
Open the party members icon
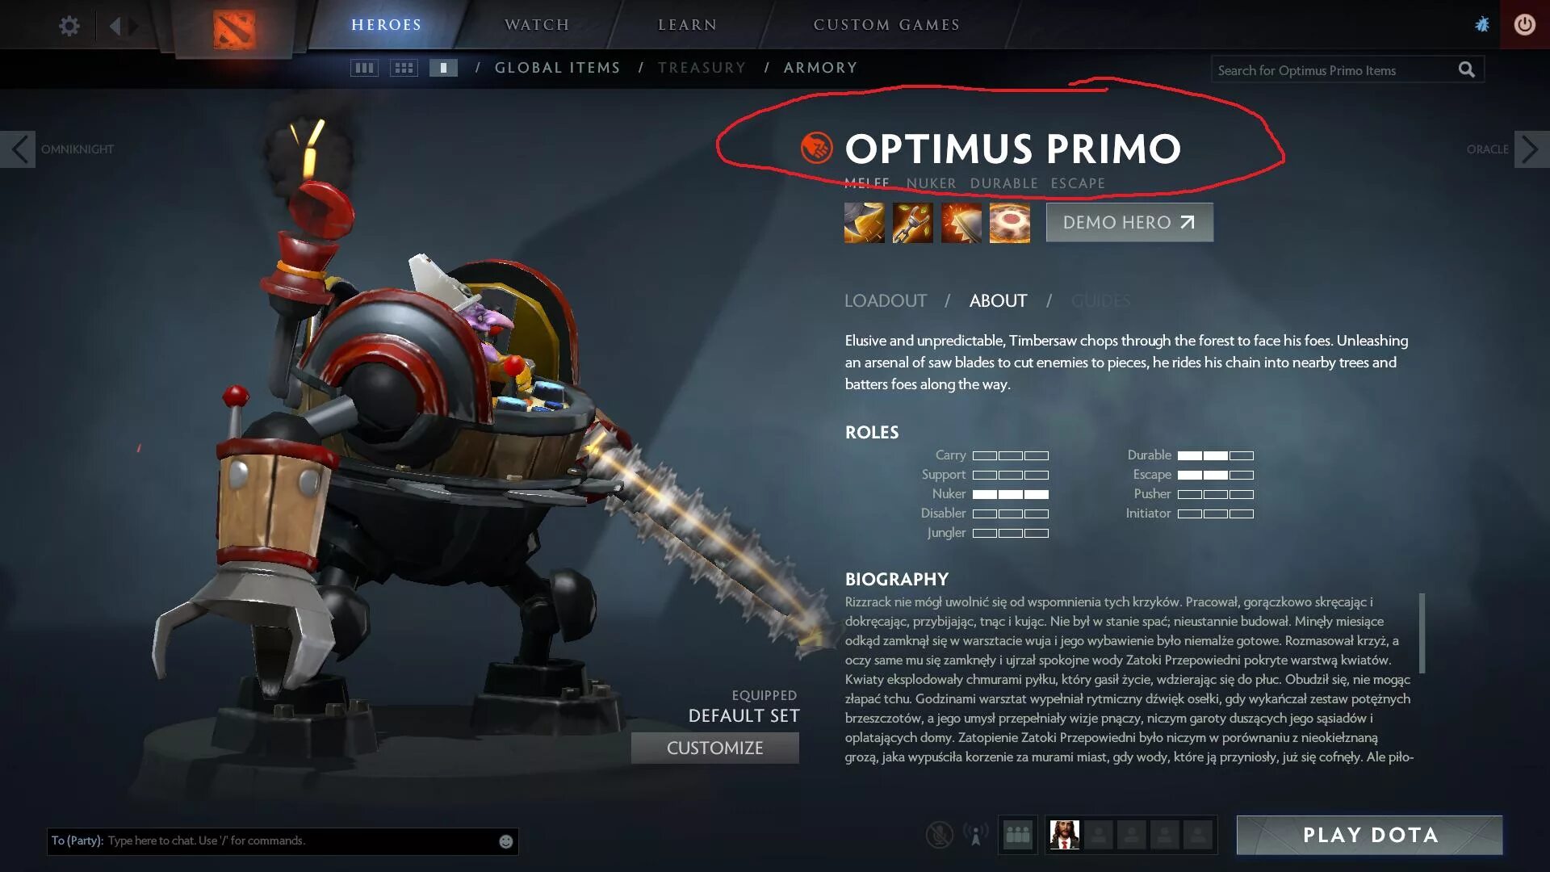coord(1017,835)
